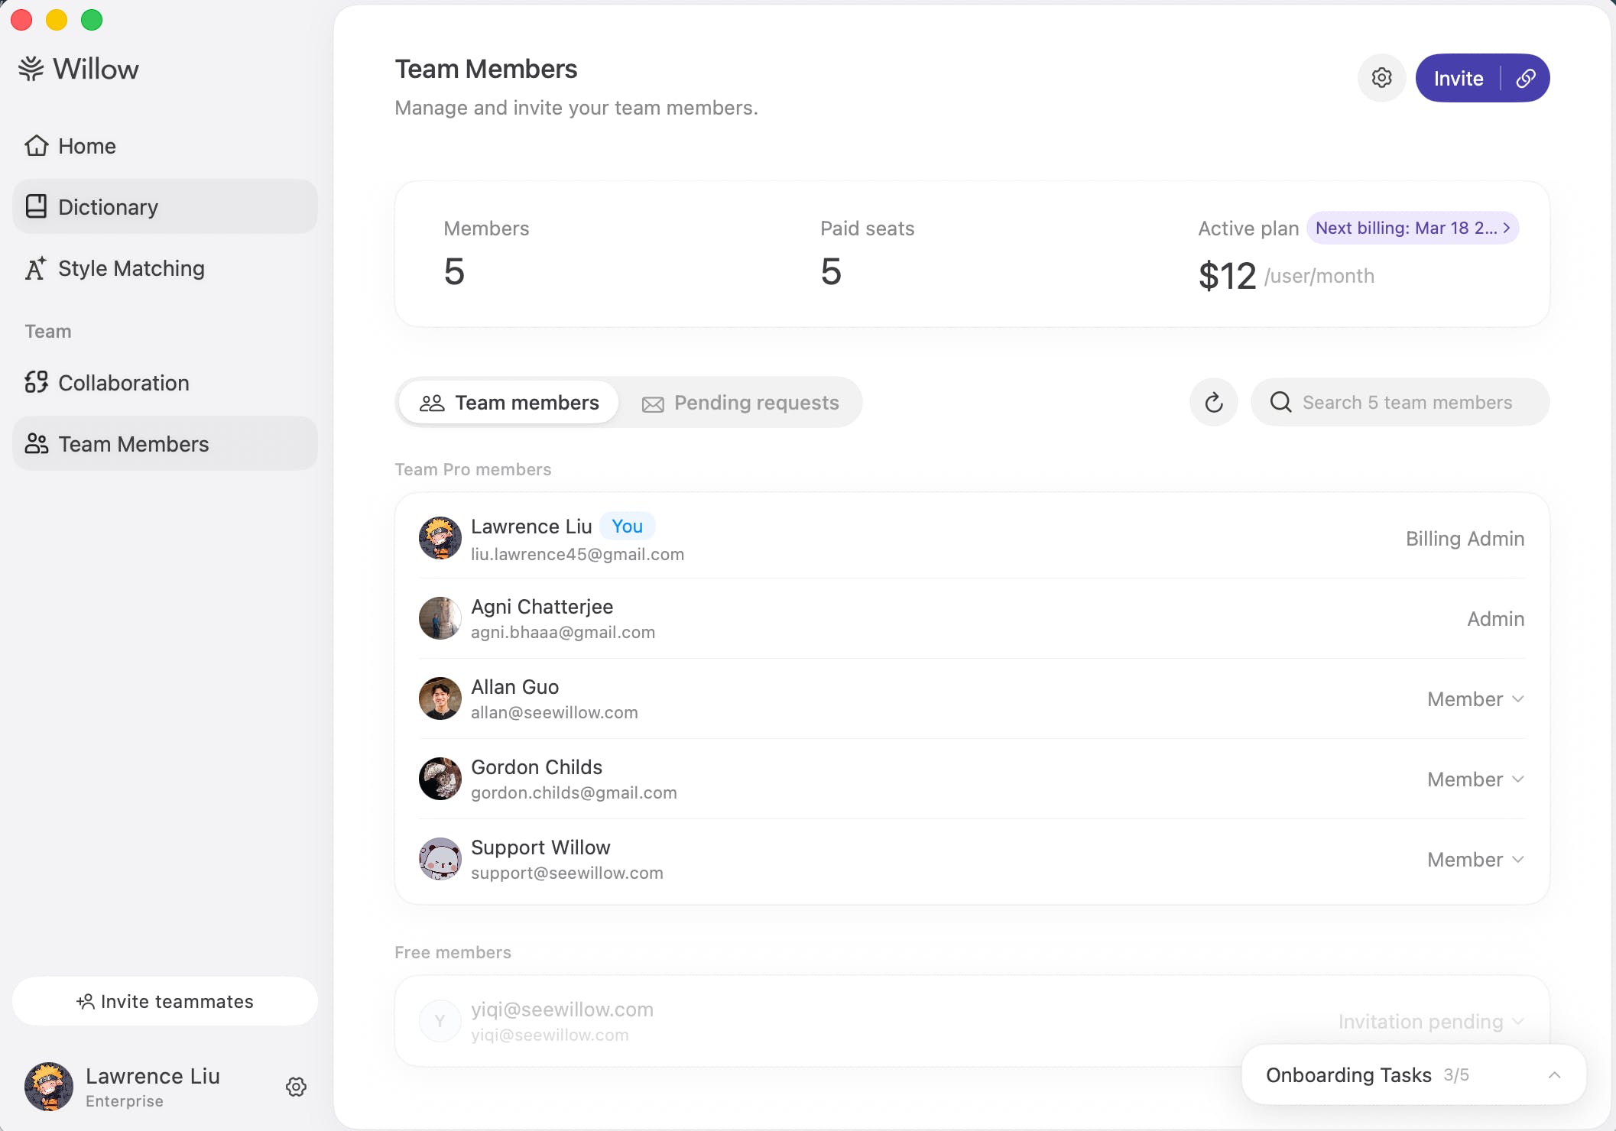Viewport: 1616px width, 1131px height.
Task: Expand the Onboarding Tasks panel
Action: click(x=1553, y=1075)
